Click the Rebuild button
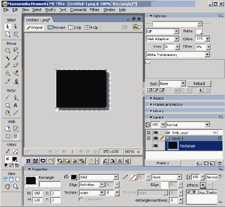Image resolution: width=225 pixels, height=207 pixels. point(199,84)
